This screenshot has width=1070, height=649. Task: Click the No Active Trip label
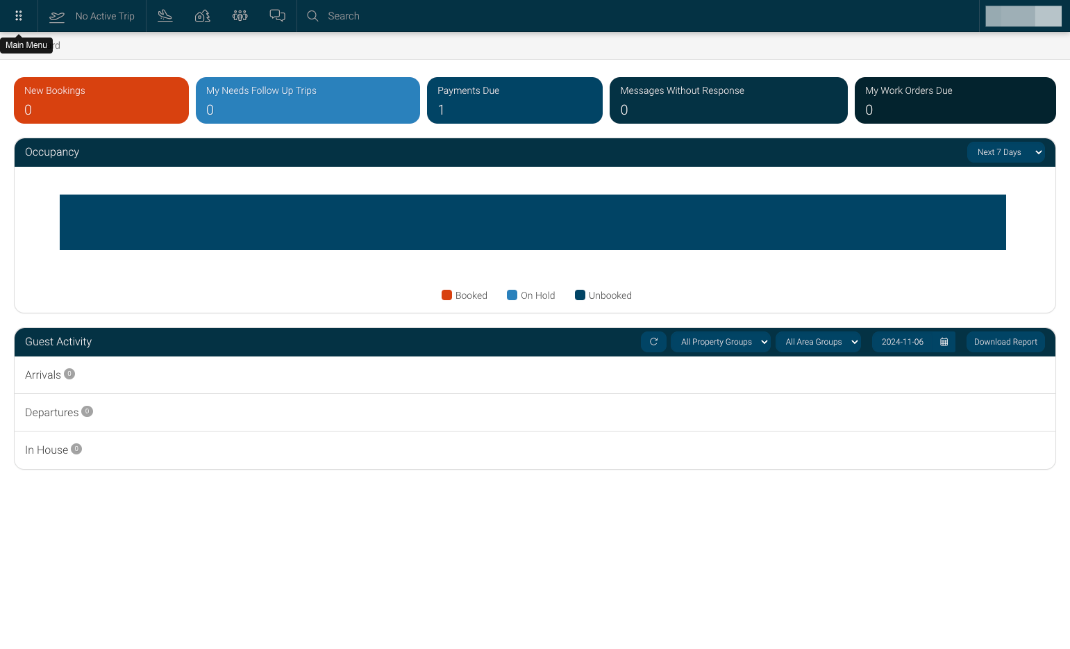tap(105, 16)
